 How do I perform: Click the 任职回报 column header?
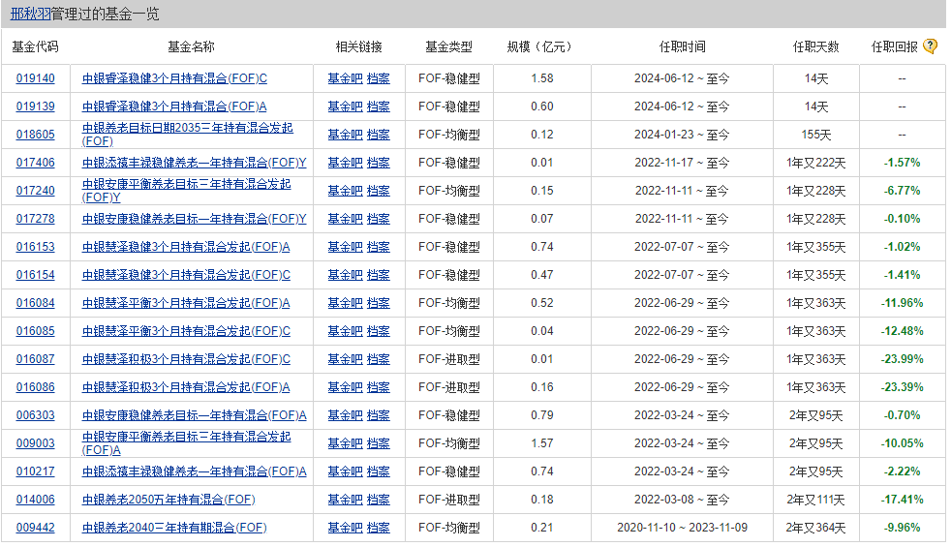click(x=895, y=46)
